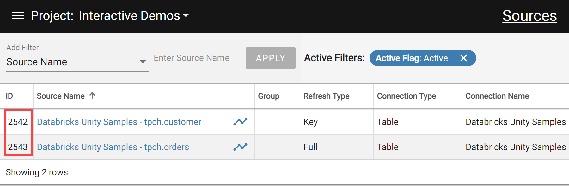Click the Connection Type column header

407,96
